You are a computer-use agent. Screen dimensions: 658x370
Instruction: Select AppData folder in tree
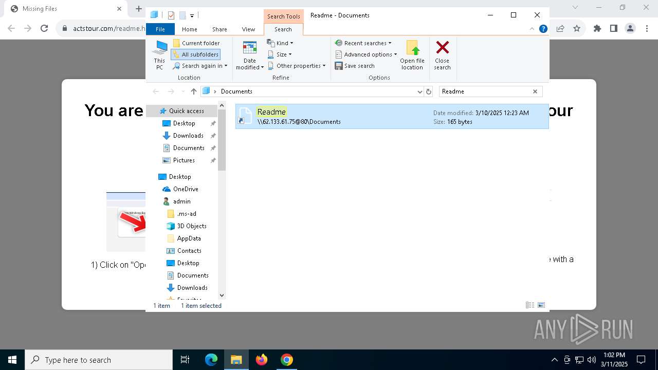(189, 238)
